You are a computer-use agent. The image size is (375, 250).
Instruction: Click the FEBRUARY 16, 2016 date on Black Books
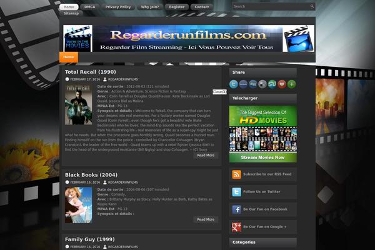tap(85, 182)
